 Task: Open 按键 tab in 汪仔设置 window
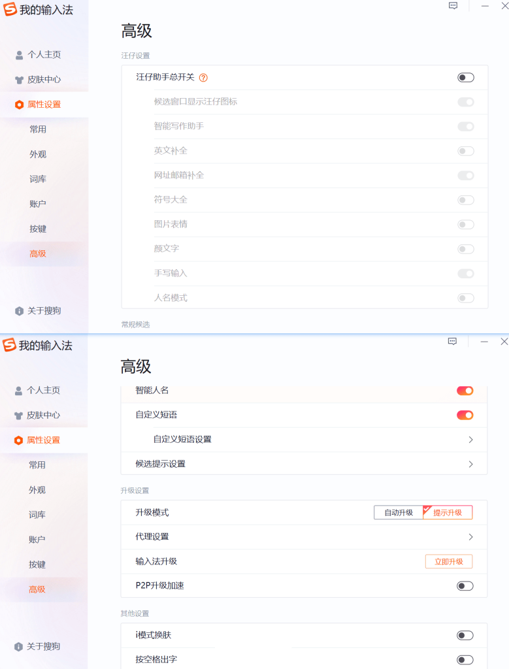point(38,229)
